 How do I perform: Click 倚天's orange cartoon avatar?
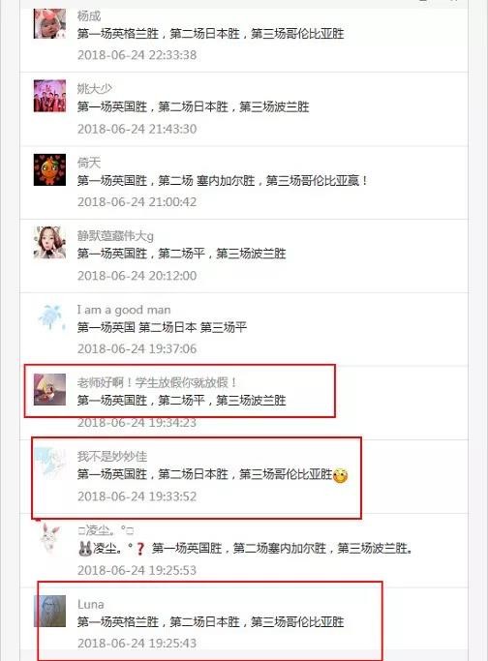pos(49,169)
